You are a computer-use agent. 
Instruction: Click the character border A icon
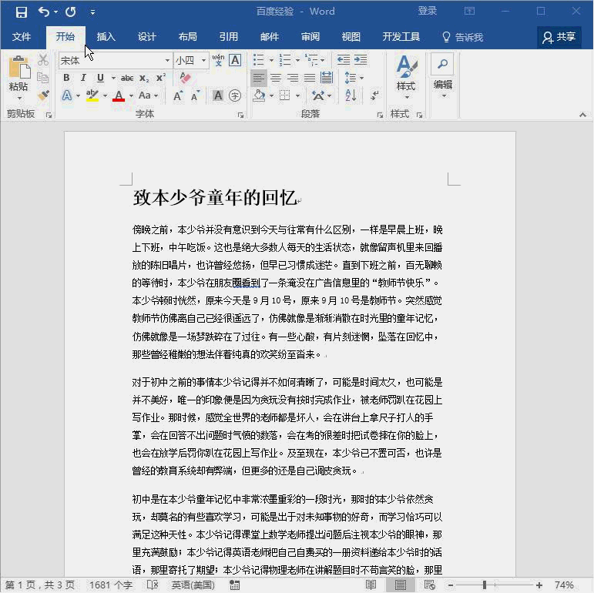(235, 60)
